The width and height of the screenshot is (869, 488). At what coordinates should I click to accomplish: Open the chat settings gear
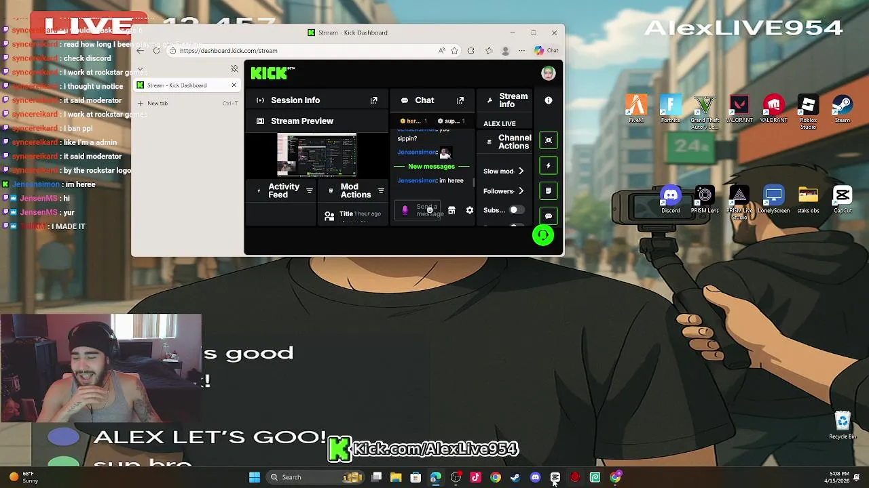pyautogui.click(x=469, y=210)
